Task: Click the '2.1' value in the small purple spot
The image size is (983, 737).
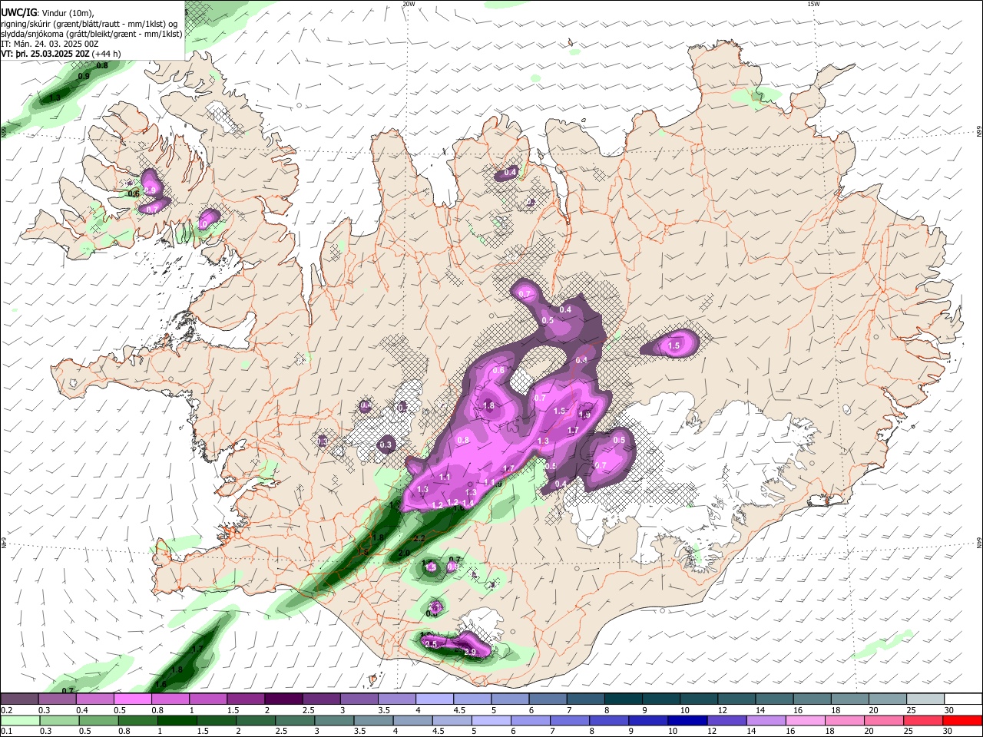Action: [435, 607]
